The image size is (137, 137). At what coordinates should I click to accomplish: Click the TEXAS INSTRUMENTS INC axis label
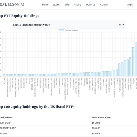pos(43,85)
